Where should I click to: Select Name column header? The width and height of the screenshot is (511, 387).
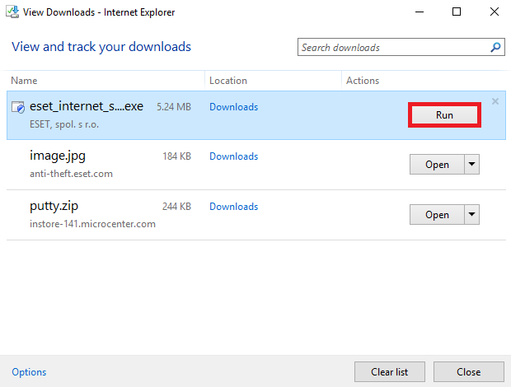pos(24,81)
